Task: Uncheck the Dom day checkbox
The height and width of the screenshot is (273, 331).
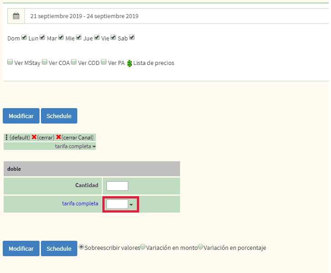Action: pyautogui.click(x=24, y=38)
